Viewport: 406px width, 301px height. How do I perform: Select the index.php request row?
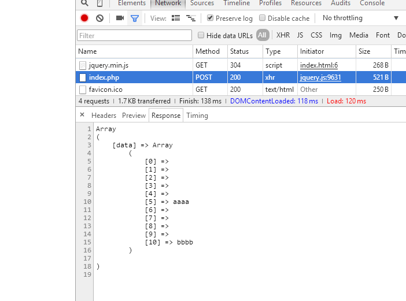(x=241, y=77)
